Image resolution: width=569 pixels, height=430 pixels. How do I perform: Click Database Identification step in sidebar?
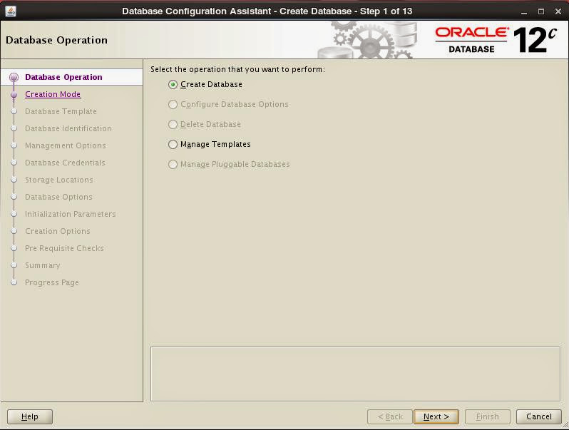(68, 128)
